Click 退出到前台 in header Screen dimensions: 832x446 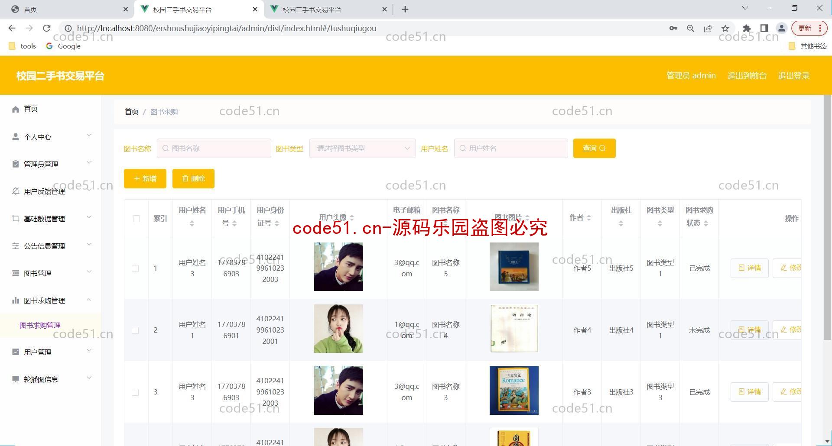pyautogui.click(x=747, y=76)
